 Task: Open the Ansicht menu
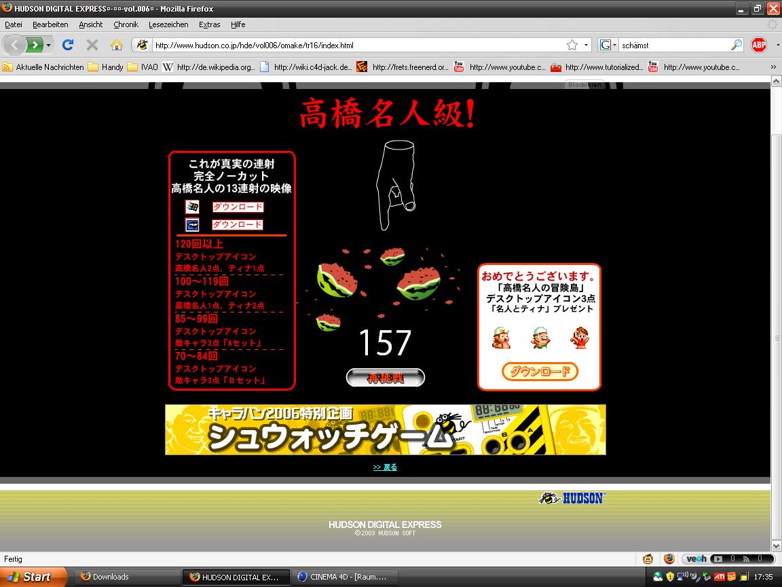click(91, 24)
